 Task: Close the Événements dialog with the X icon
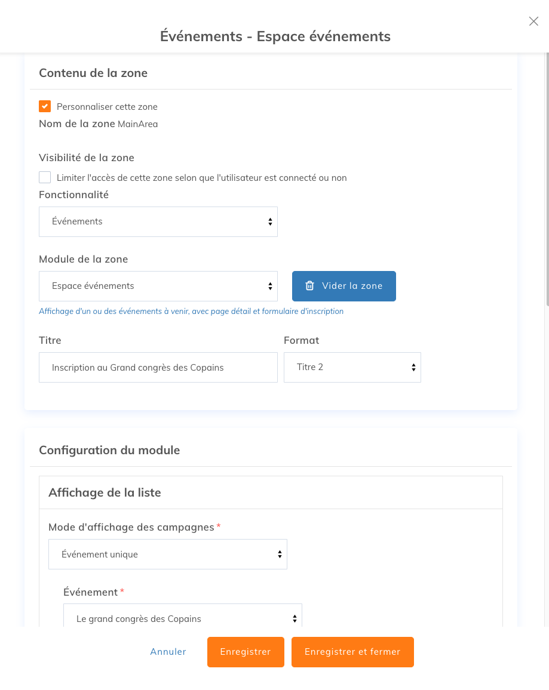(533, 21)
